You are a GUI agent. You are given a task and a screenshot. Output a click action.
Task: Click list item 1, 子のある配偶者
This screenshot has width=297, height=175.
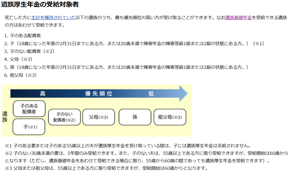[25, 36]
